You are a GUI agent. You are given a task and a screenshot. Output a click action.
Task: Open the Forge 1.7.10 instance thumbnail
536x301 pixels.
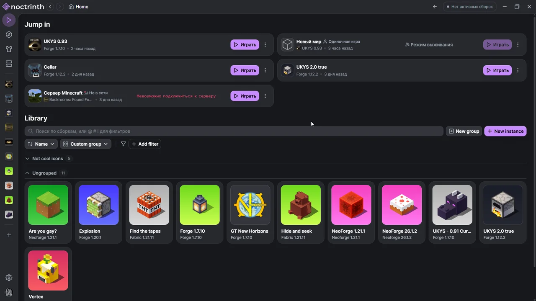pos(200,205)
